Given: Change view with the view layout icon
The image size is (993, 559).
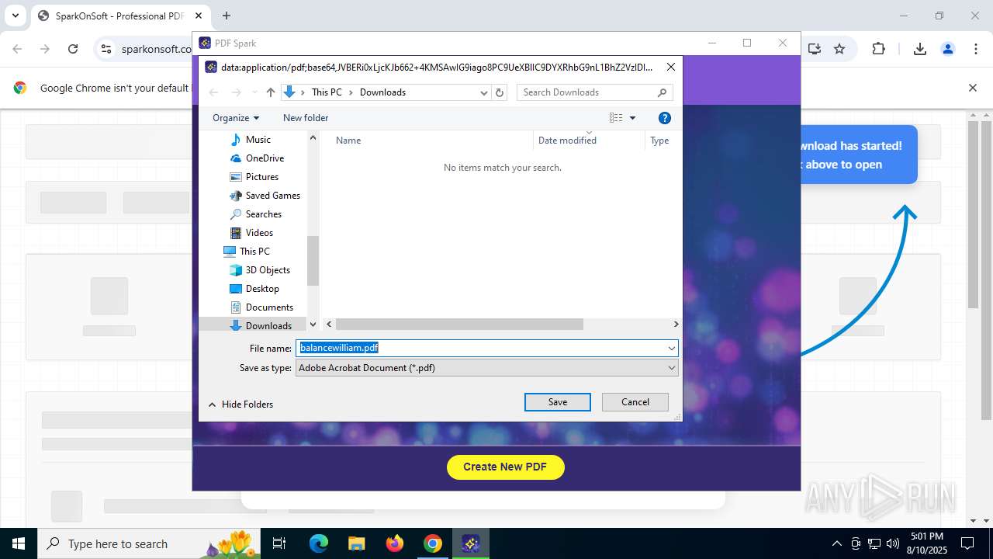Looking at the screenshot, I should click(x=616, y=118).
